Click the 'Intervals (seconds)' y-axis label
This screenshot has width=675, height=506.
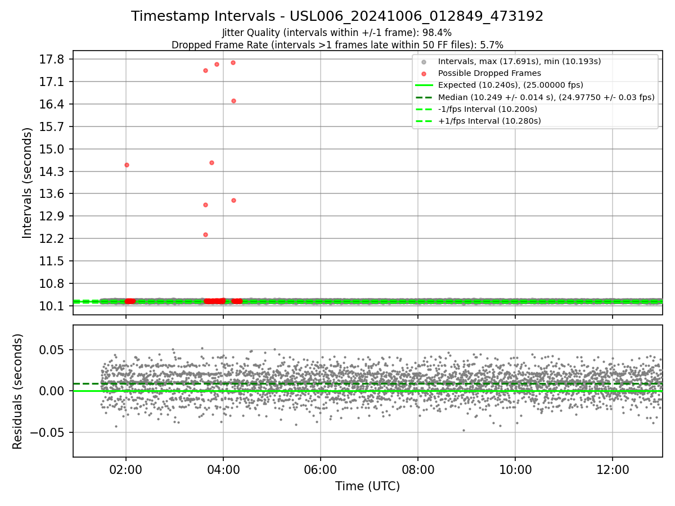point(28,183)
